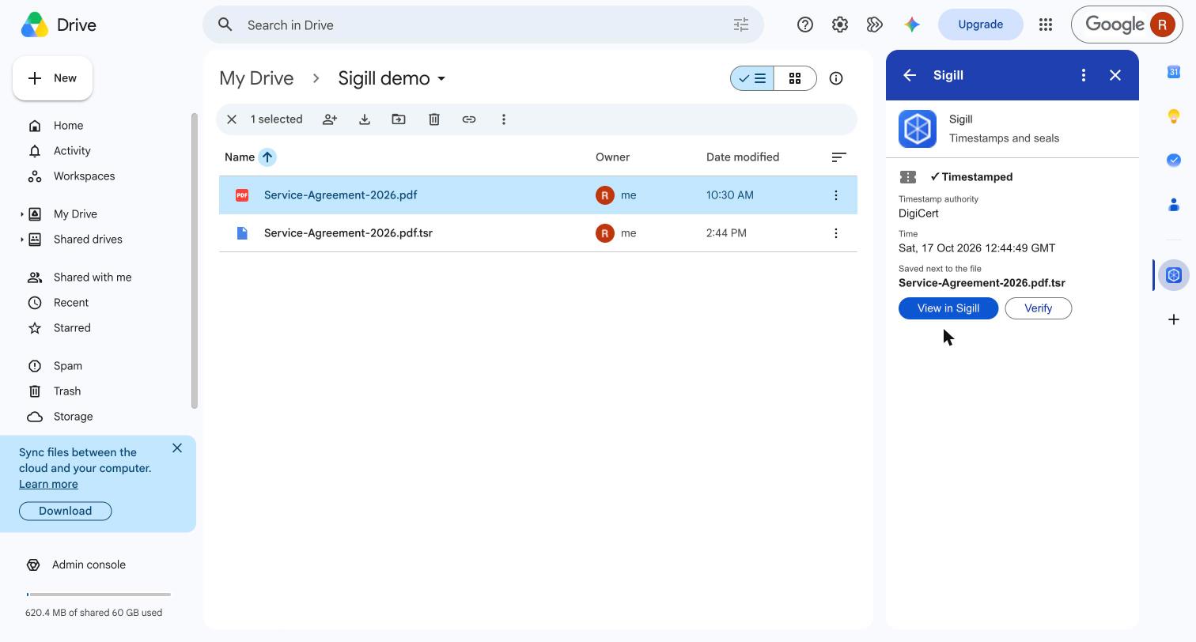
Task: Open Keep in side panel
Action: (x=1174, y=116)
